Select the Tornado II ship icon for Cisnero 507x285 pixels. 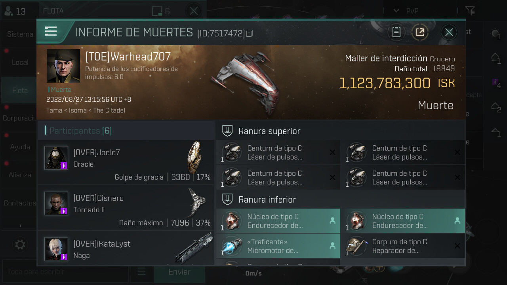tap(196, 203)
